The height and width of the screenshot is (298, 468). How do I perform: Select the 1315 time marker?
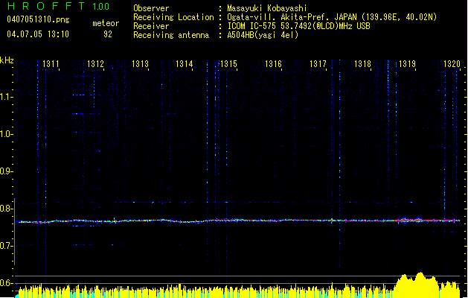(x=228, y=65)
